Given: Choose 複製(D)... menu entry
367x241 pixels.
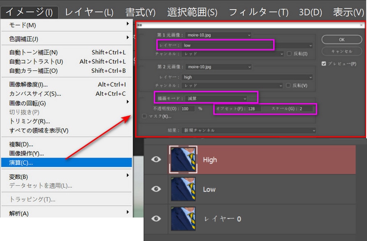Looking at the screenshot, I should pos(67,144).
